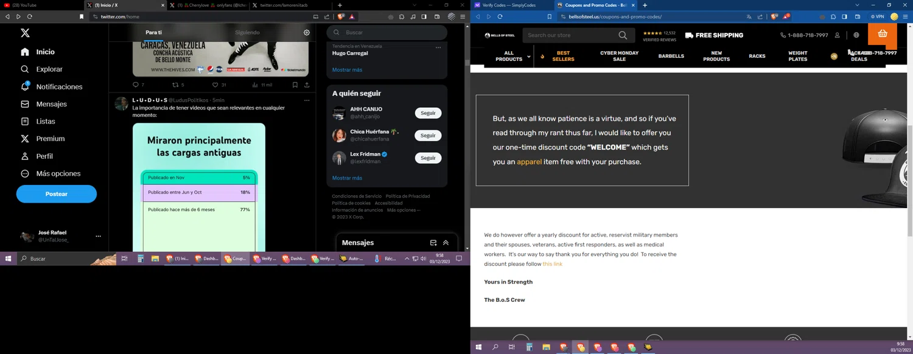Open views stats showing 11 mil
Viewport: 913px width, 354px height.
pos(262,85)
